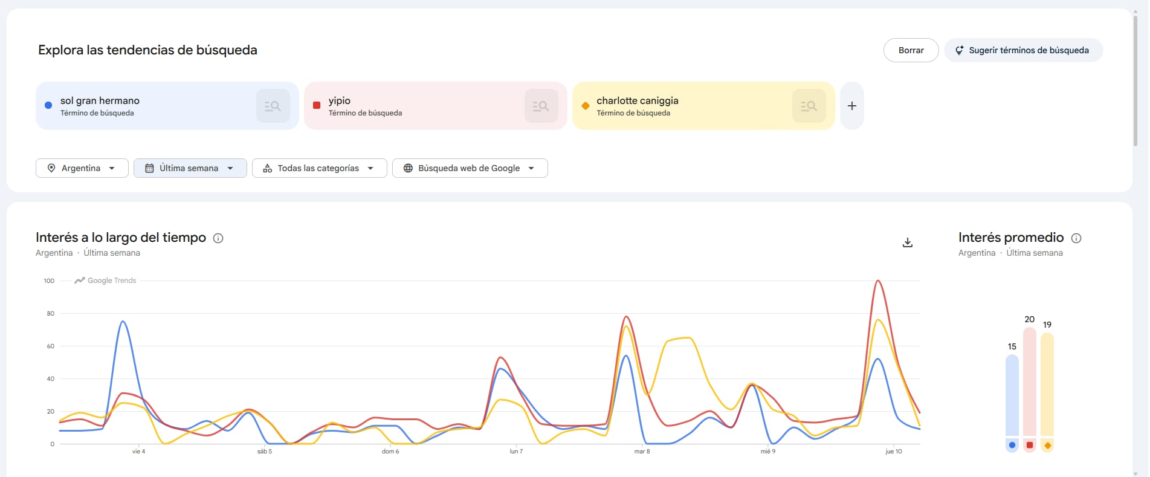Click the red peak at 100 on the chart

[x=878, y=281]
